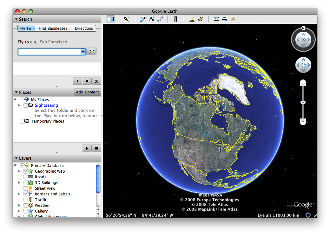Click the print icon in toolbar

225,19
